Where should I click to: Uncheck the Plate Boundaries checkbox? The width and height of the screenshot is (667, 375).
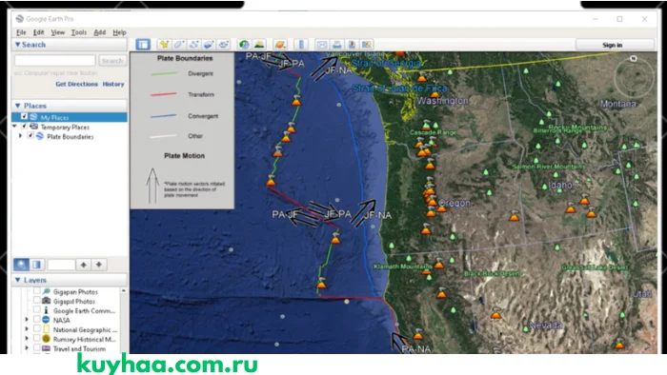[30, 135]
